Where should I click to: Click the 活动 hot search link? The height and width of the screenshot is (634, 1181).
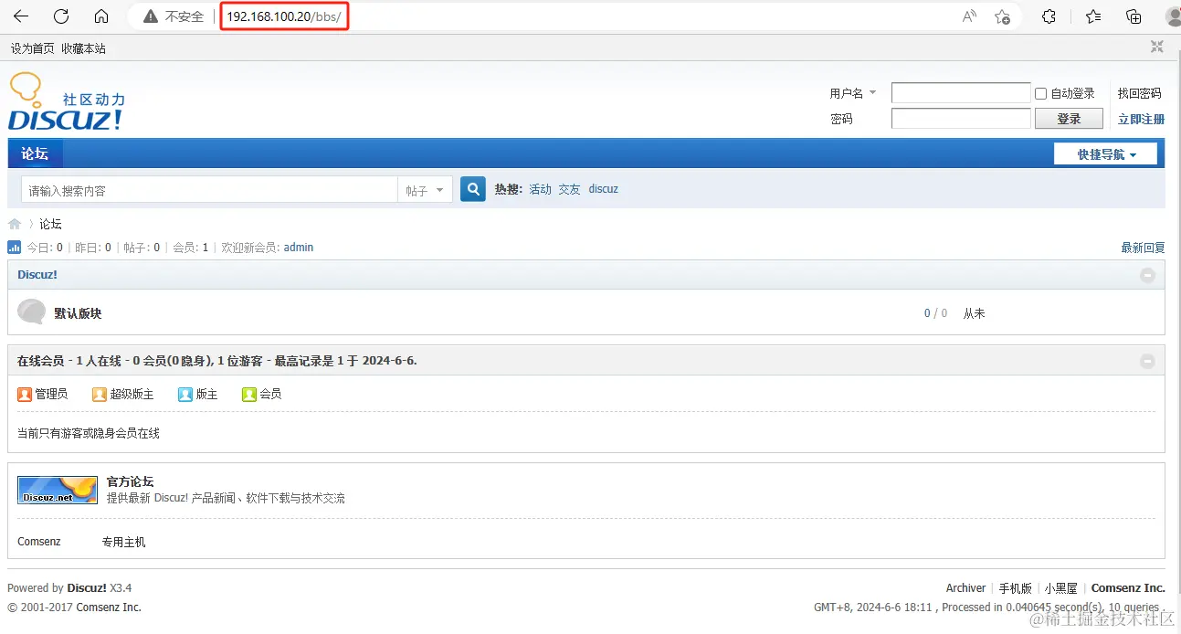(541, 189)
